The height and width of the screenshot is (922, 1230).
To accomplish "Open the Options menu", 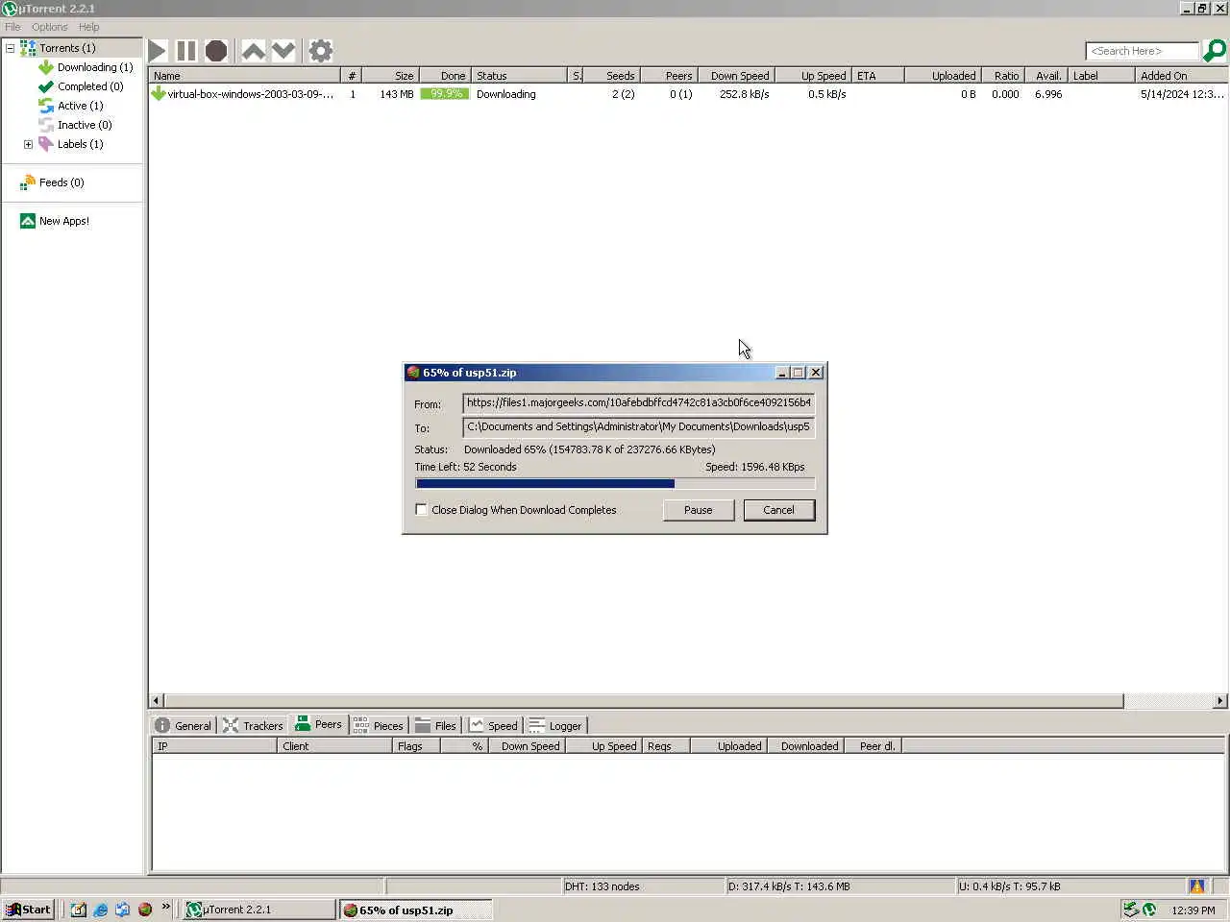I will [x=50, y=27].
